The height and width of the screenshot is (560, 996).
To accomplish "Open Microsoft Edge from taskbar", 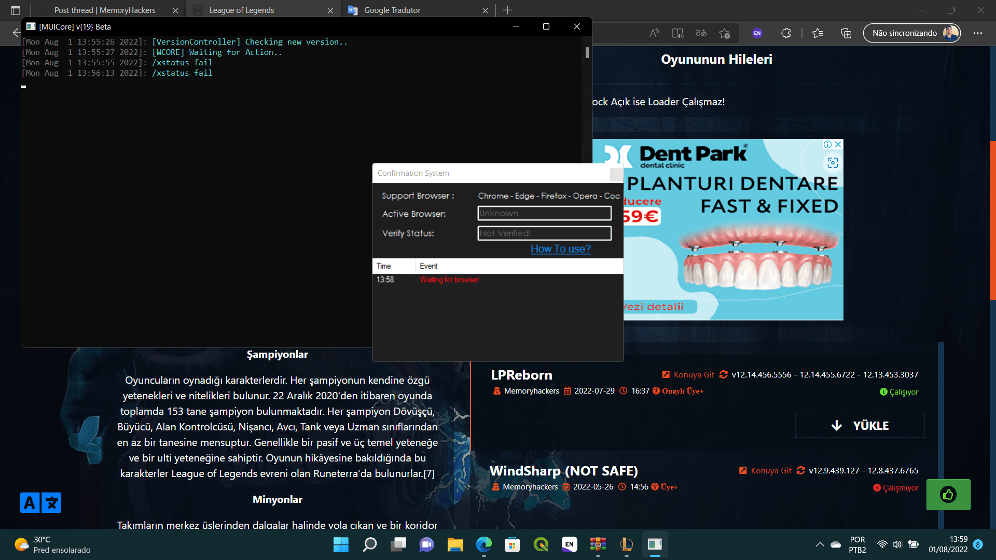I will 483,544.
